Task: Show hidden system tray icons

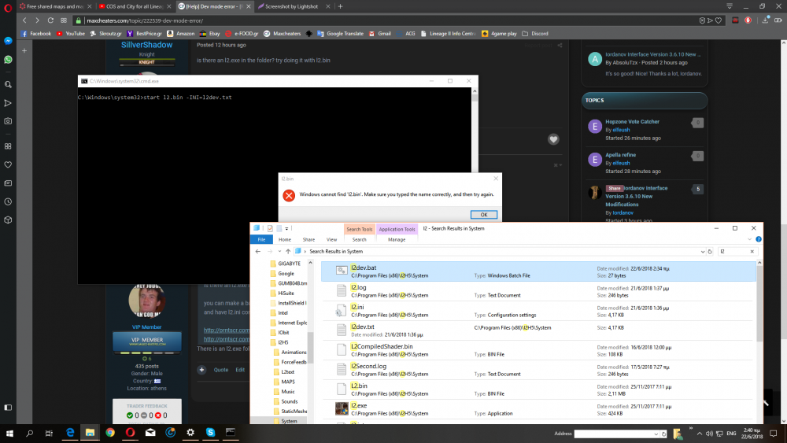Action: [x=699, y=434]
